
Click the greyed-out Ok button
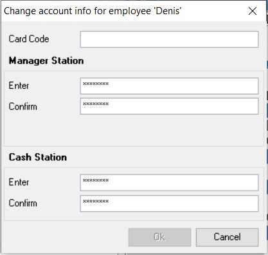(159, 237)
